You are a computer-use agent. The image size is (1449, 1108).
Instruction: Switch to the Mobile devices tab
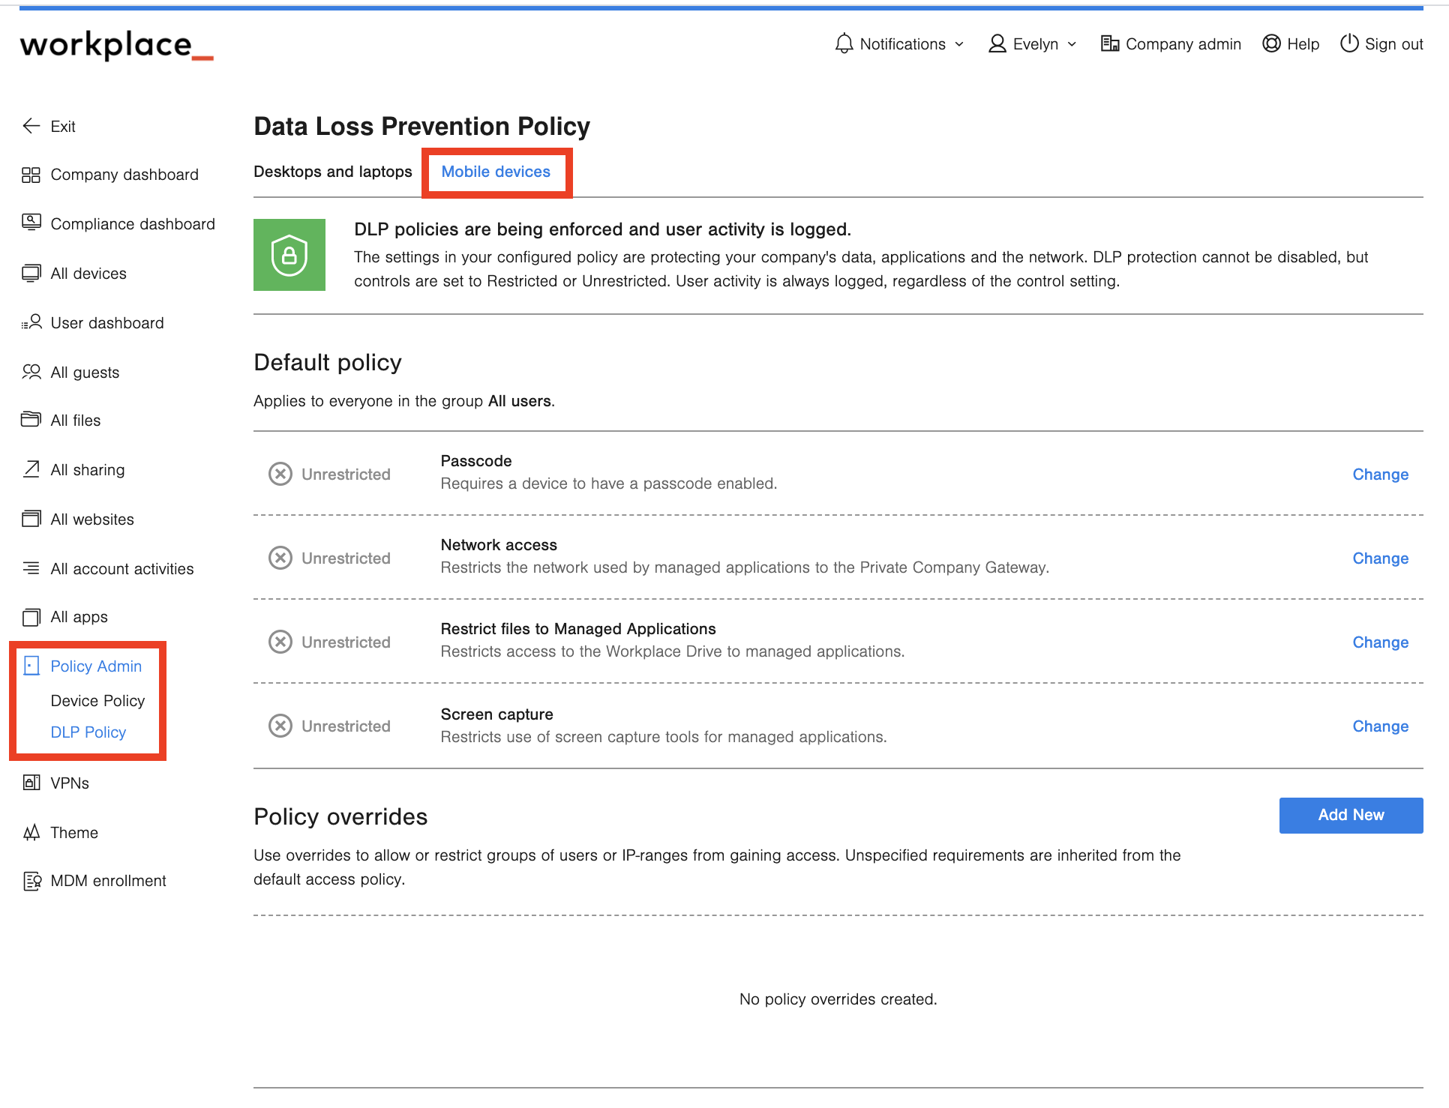pos(496,171)
